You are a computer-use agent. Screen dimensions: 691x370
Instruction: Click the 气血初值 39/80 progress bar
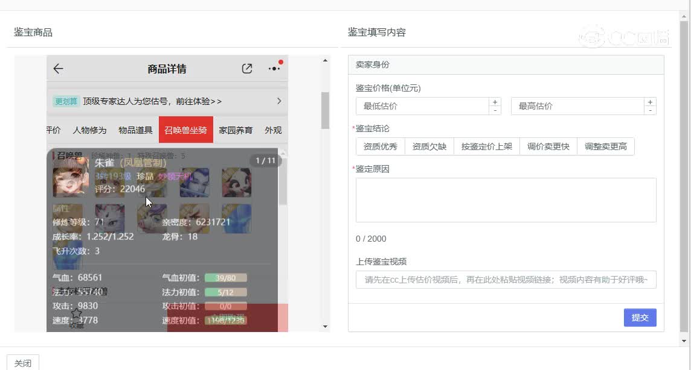click(226, 278)
